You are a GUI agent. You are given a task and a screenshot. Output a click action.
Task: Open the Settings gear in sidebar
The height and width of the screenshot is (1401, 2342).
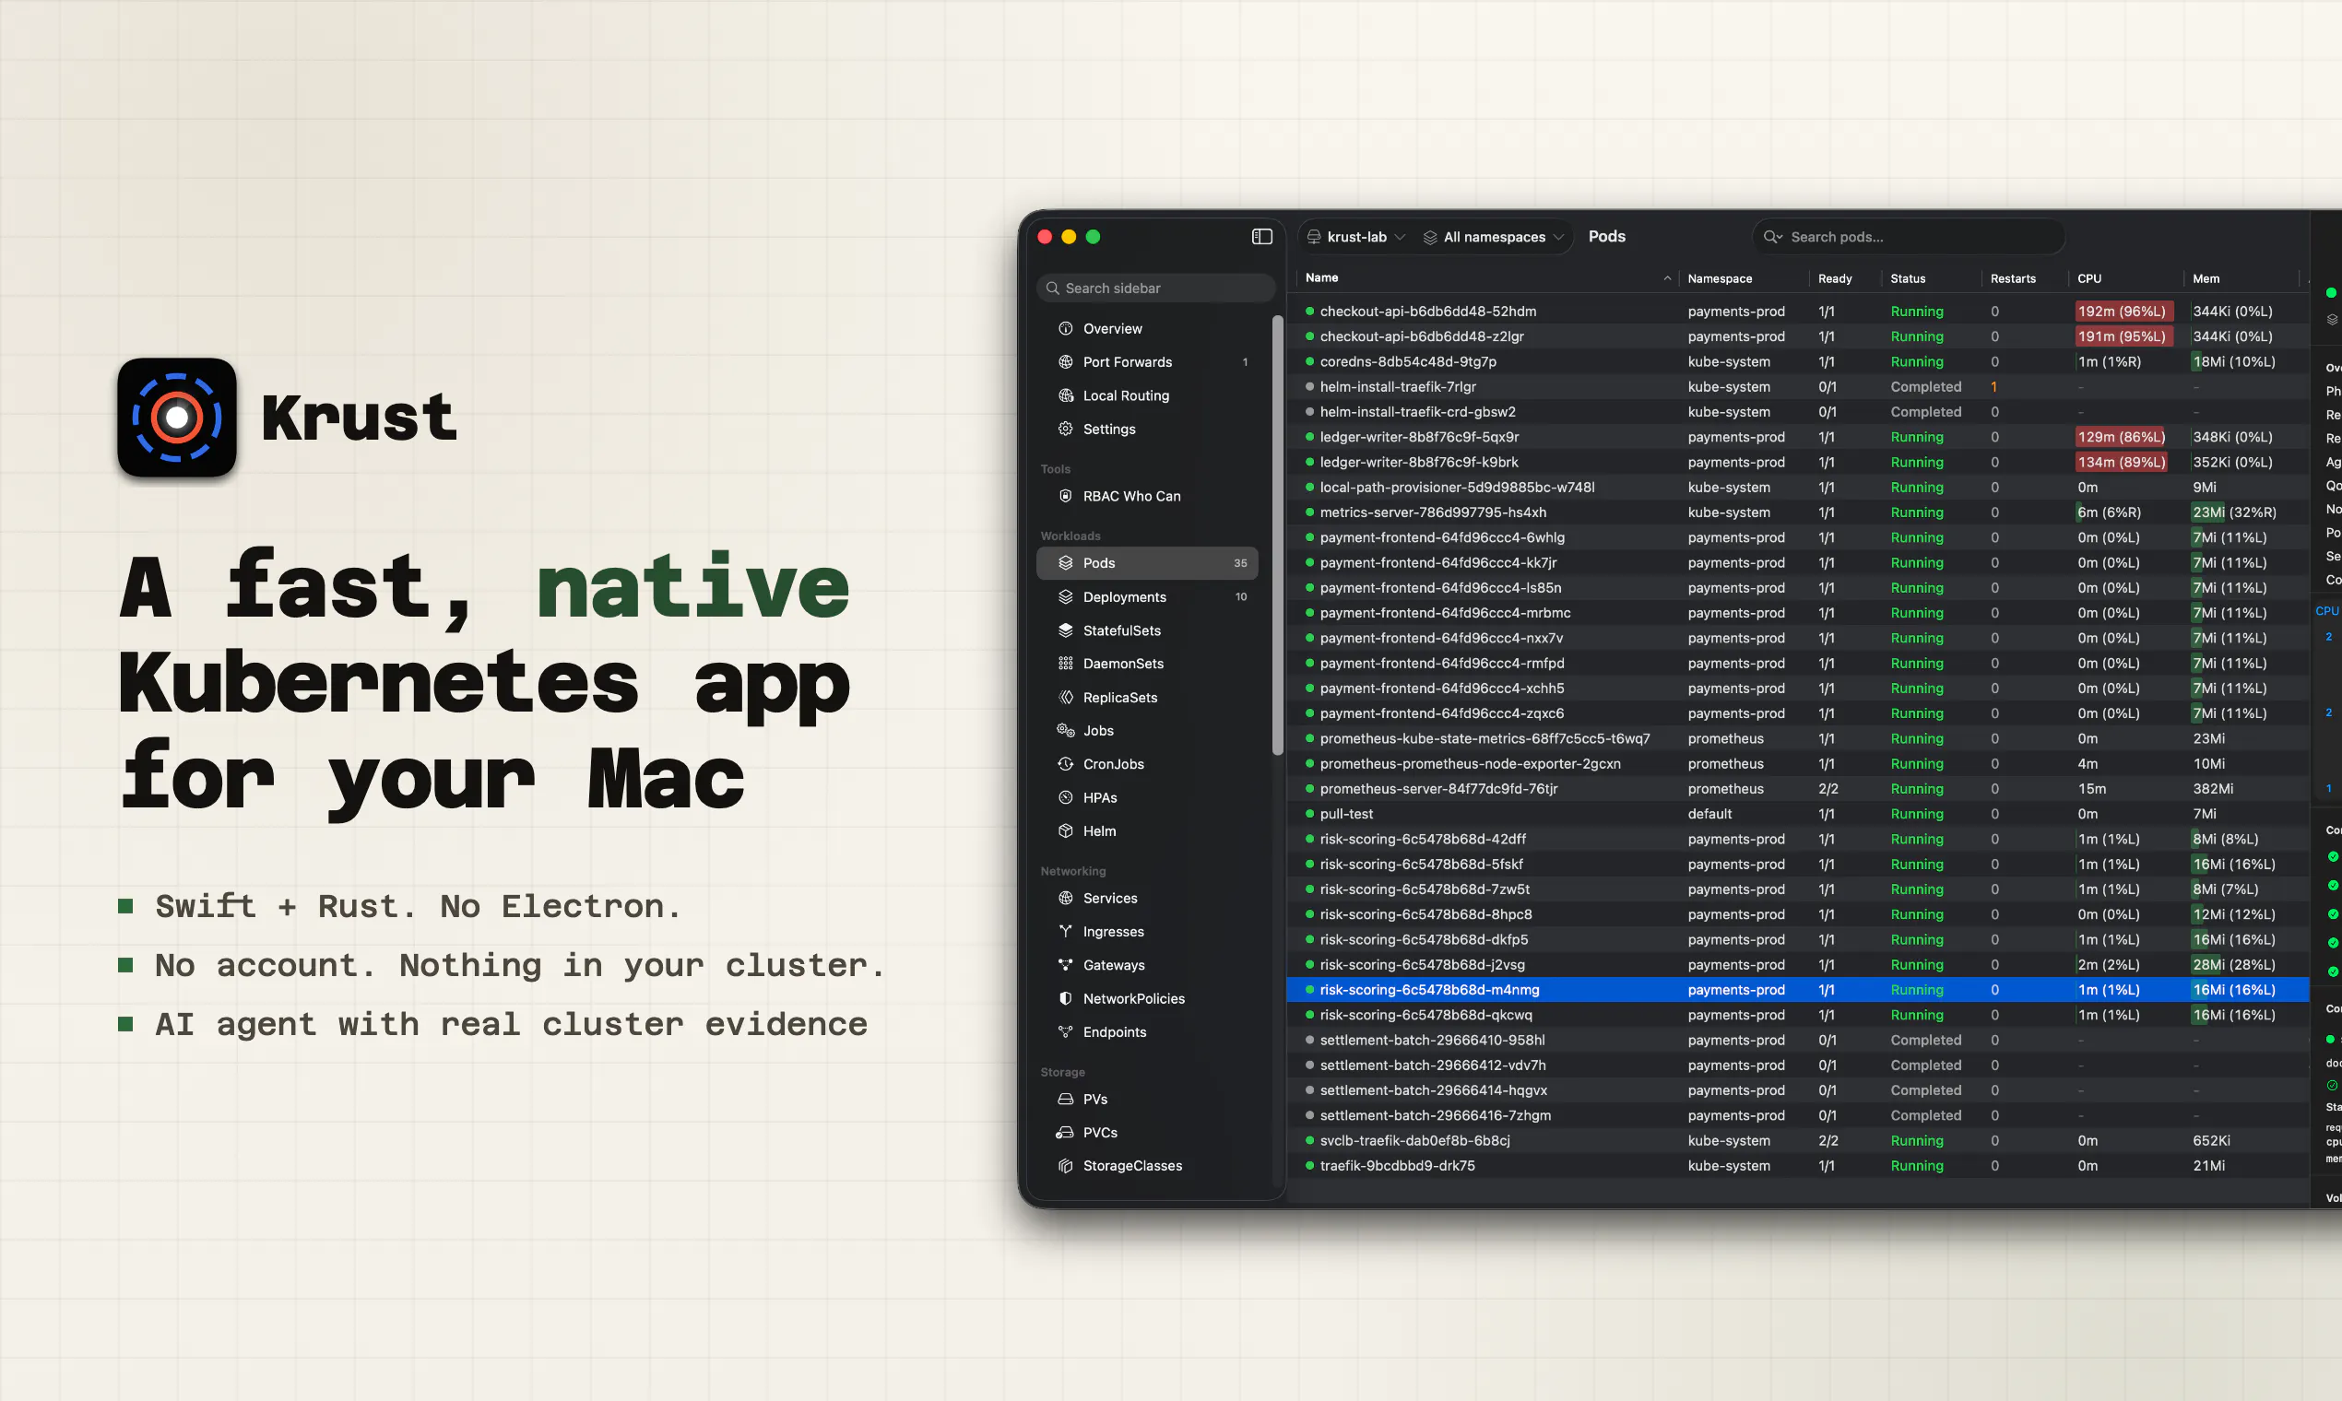[1065, 430]
